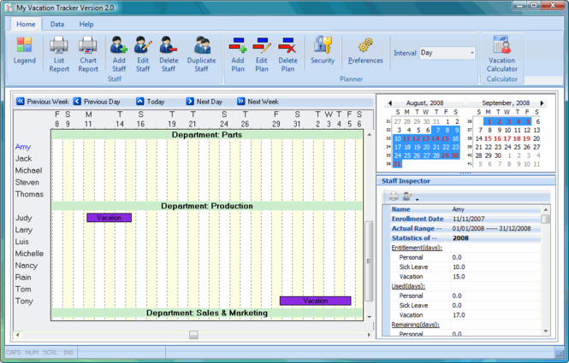569x363 pixels.
Task: Click planner right scroll arrow
Action: 369,335
